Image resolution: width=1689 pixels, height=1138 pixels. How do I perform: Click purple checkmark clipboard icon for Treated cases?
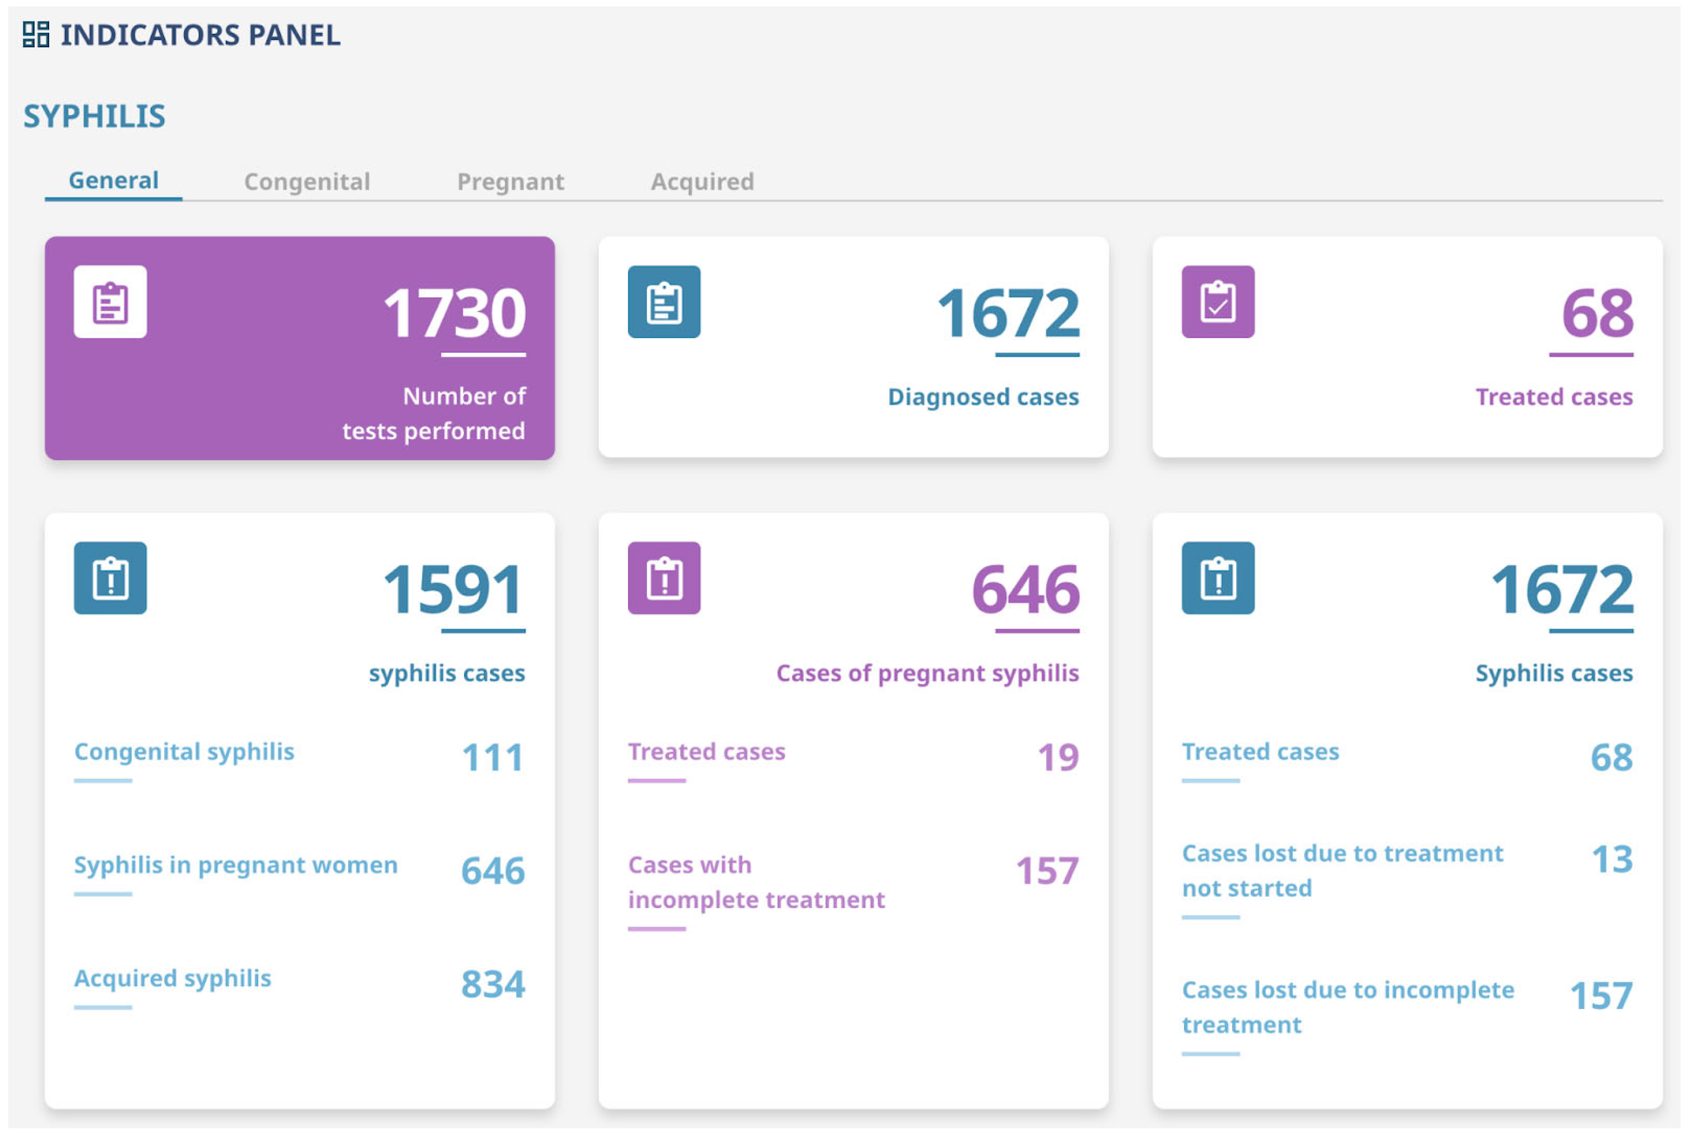1218,302
